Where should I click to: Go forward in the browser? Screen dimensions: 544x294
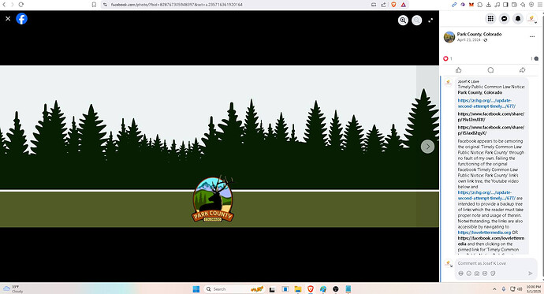(12, 5)
